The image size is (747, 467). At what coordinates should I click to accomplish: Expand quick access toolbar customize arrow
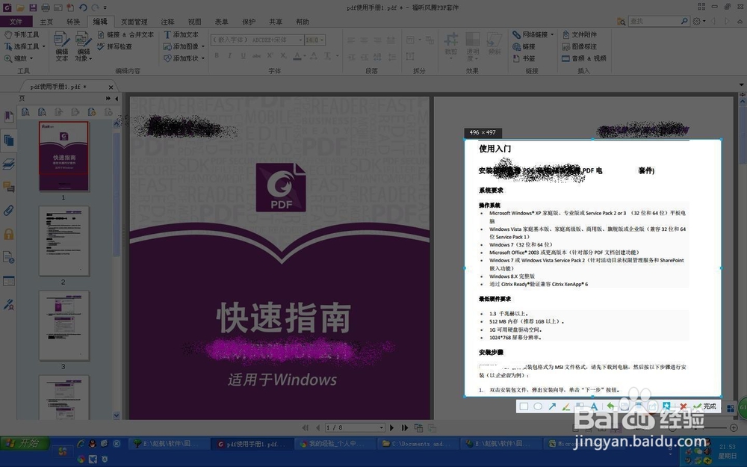click(x=105, y=7)
